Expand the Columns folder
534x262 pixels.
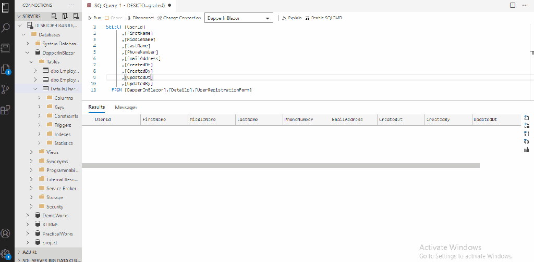(x=64, y=98)
